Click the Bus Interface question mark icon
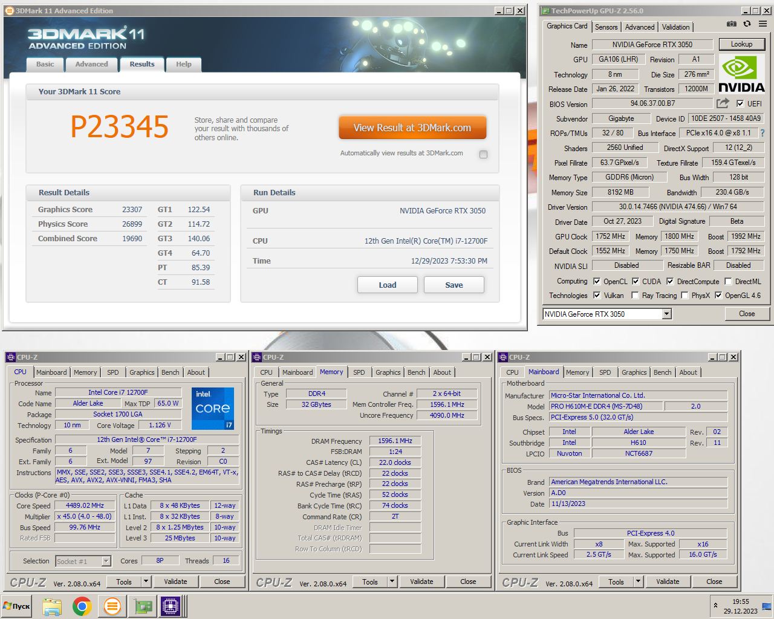 [762, 133]
